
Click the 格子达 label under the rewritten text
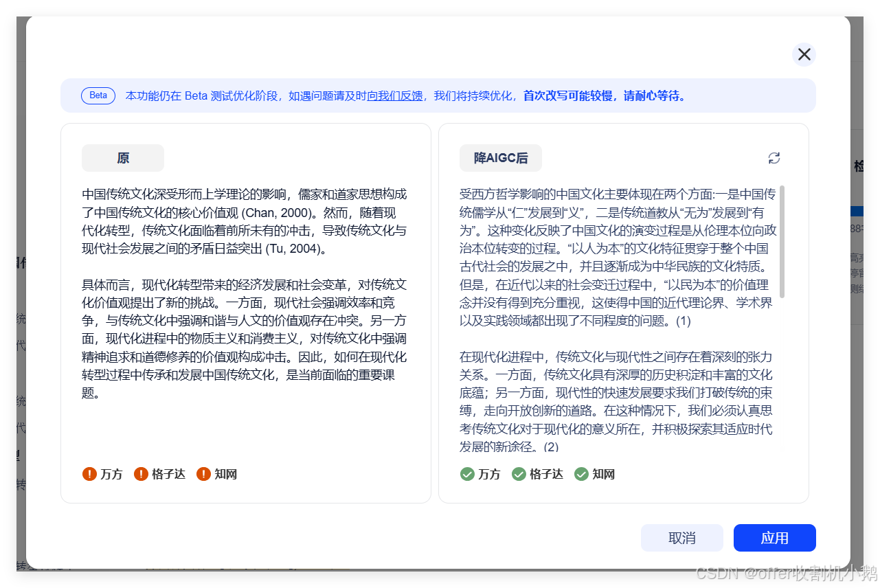pos(546,474)
